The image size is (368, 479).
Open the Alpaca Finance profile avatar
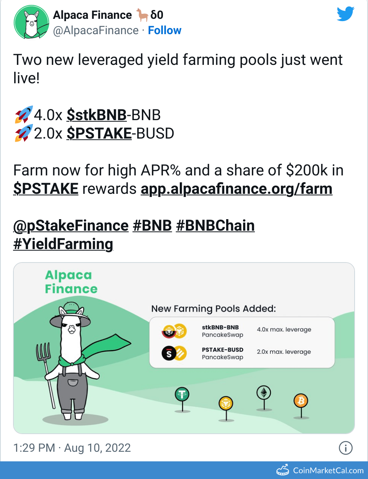tap(31, 23)
